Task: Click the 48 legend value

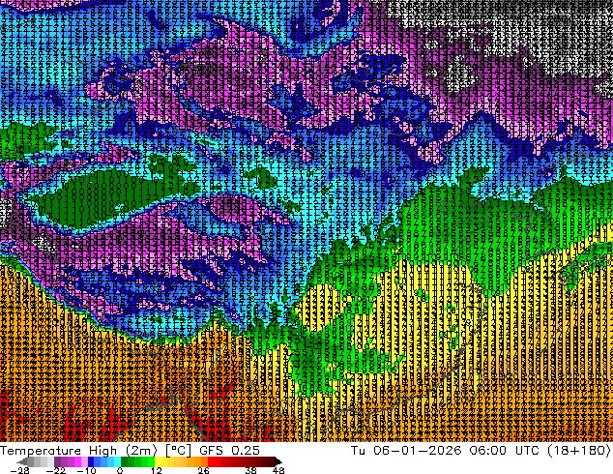Action: click(278, 470)
